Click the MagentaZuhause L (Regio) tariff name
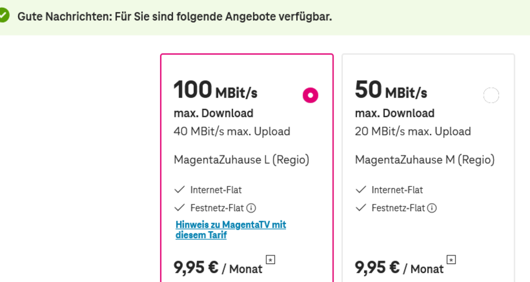The height and width of the screenshot is (282, 530). (241, 160)
